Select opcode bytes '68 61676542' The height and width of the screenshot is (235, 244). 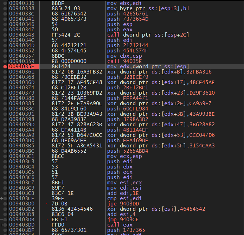(69, 14)
